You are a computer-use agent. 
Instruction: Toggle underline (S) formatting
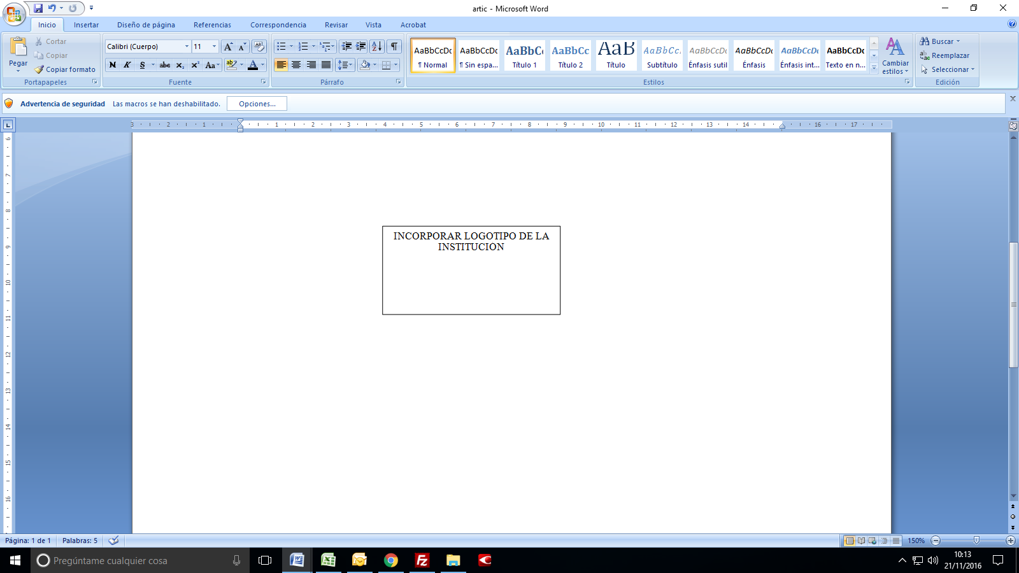point(142,65)
